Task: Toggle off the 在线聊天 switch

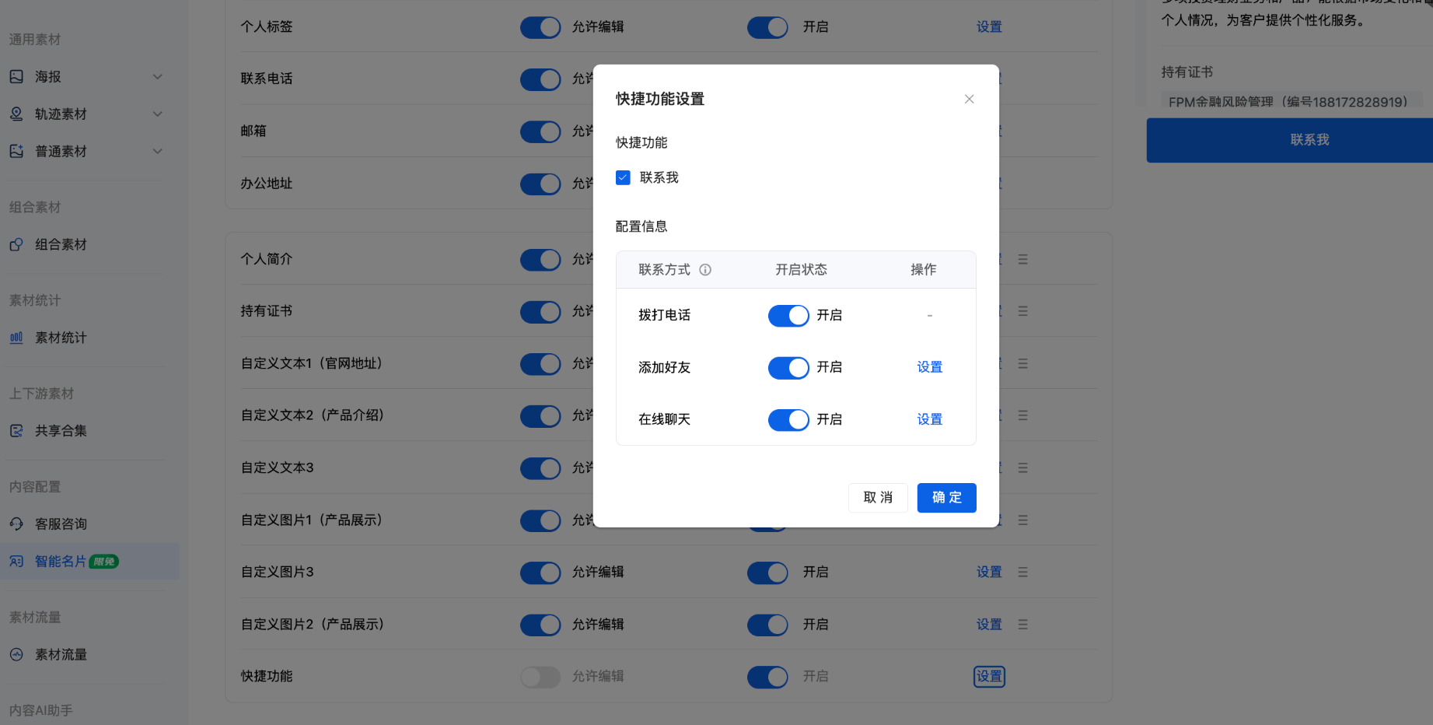Action: point(788,419)
